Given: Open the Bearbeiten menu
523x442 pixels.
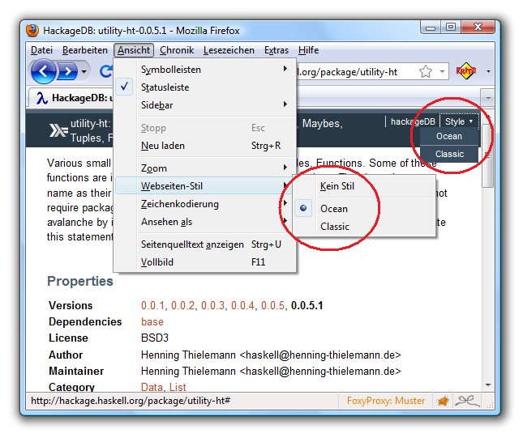Looking at the screenshot, I should point(85,50).
